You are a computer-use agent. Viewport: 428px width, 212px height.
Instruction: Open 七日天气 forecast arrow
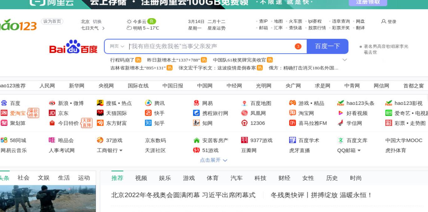click(x=103, y=28)
